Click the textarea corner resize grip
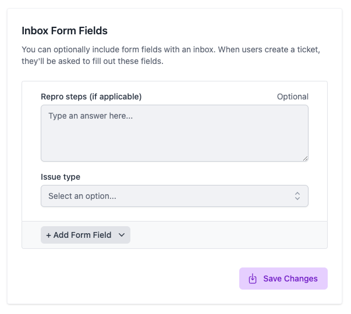This screenshot has height=314, width=351. [306, 159]
